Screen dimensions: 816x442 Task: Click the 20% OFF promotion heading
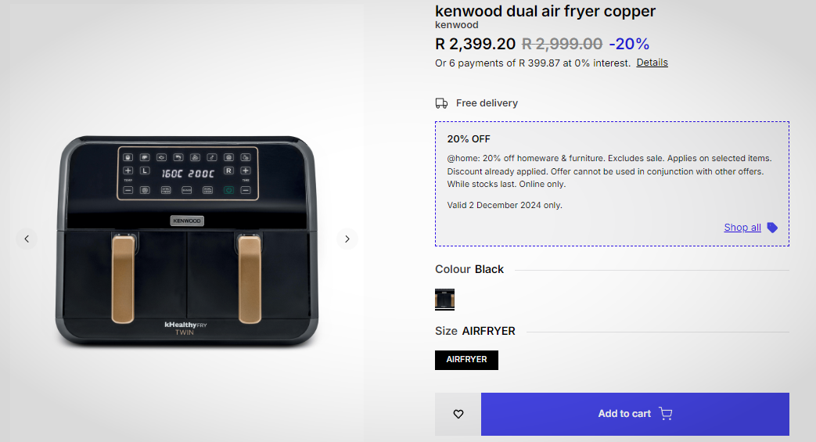tap(469, 139)
